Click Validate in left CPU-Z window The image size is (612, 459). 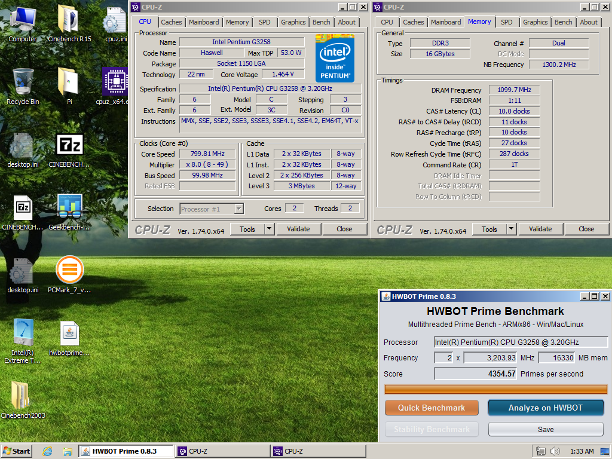click(299, 229)
